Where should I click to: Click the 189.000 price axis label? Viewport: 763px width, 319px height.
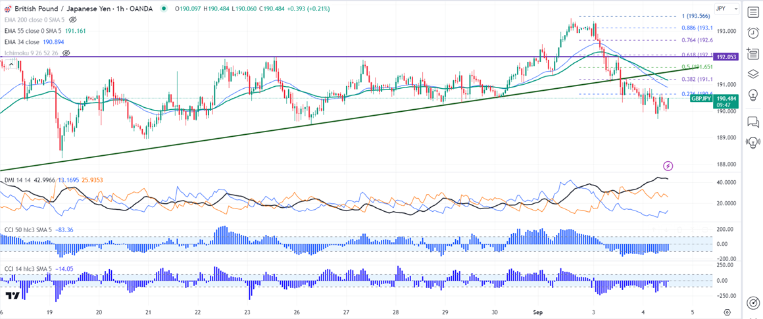(727, 137)
